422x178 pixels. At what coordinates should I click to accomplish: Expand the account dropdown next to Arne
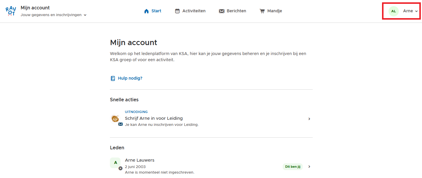pos(416,11)
